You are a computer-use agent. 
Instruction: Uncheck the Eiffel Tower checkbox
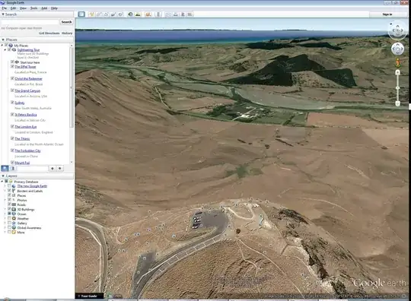(x=12, y=66)
